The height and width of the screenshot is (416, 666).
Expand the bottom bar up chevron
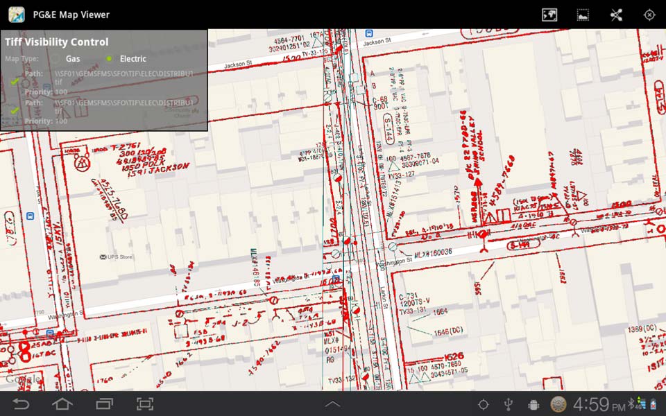pyautogui.click(x=332, y=404)
